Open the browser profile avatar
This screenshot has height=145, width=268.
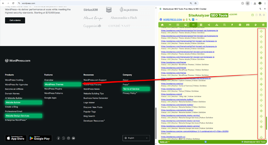tap(260, 3)
